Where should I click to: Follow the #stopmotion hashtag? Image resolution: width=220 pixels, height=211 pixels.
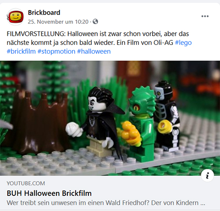(x=56, y=51)
